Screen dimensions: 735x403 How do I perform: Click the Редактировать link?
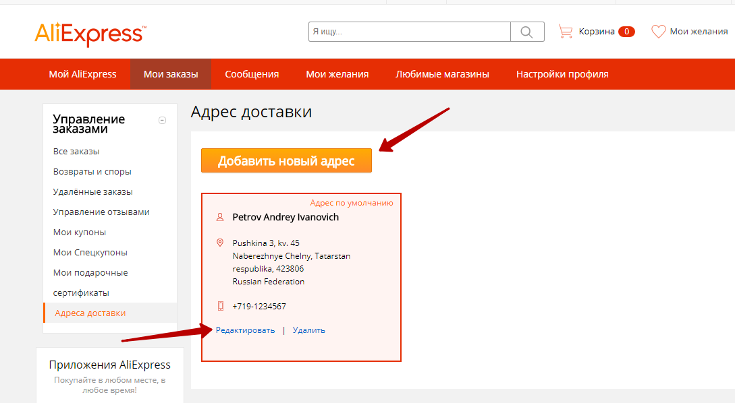tap(245, 330)
